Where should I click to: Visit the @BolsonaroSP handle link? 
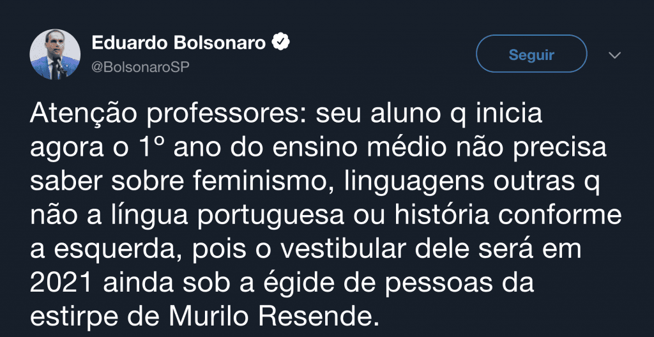point(140,67)
